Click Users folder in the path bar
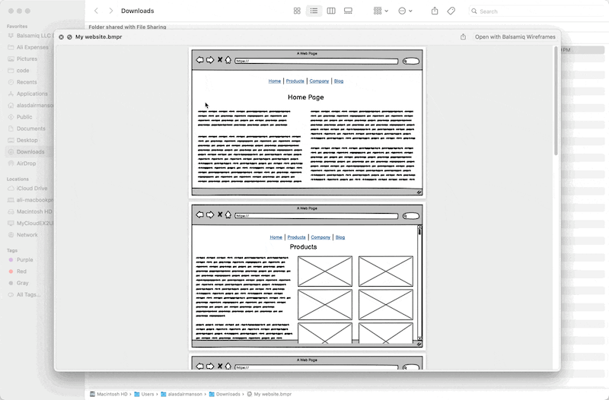 (147, 394)
